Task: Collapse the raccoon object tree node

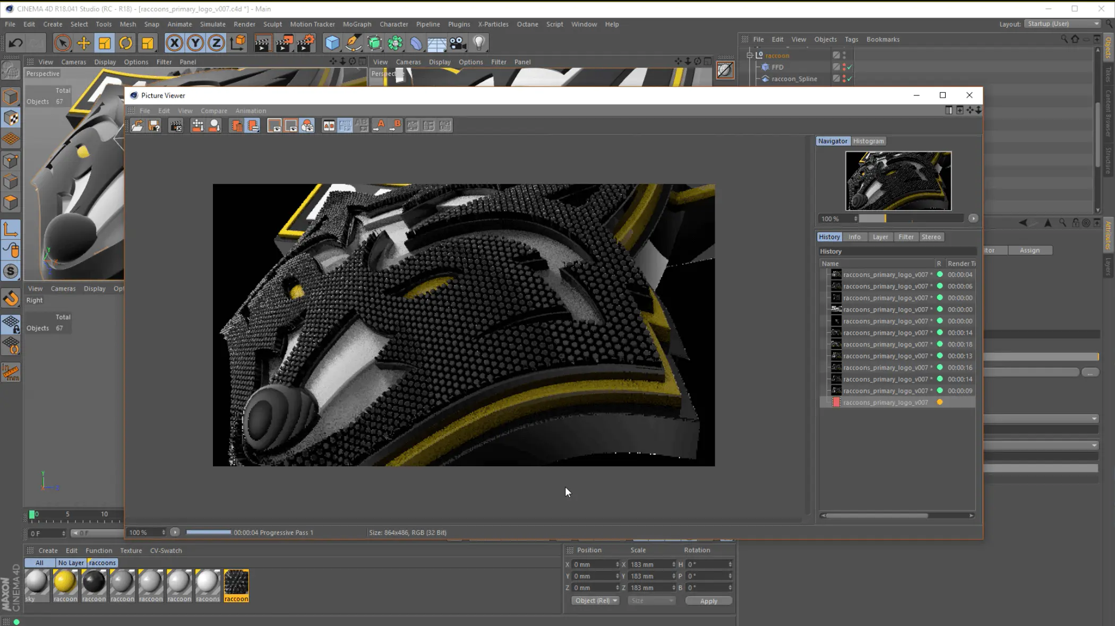Action: 750,55
